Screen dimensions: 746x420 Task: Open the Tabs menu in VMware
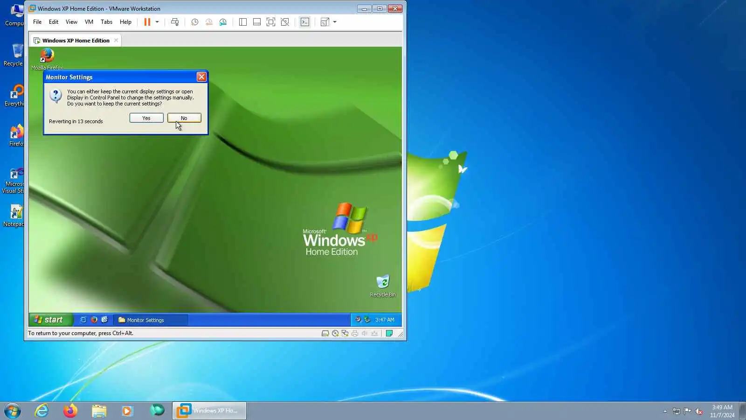tap(106, 22)
